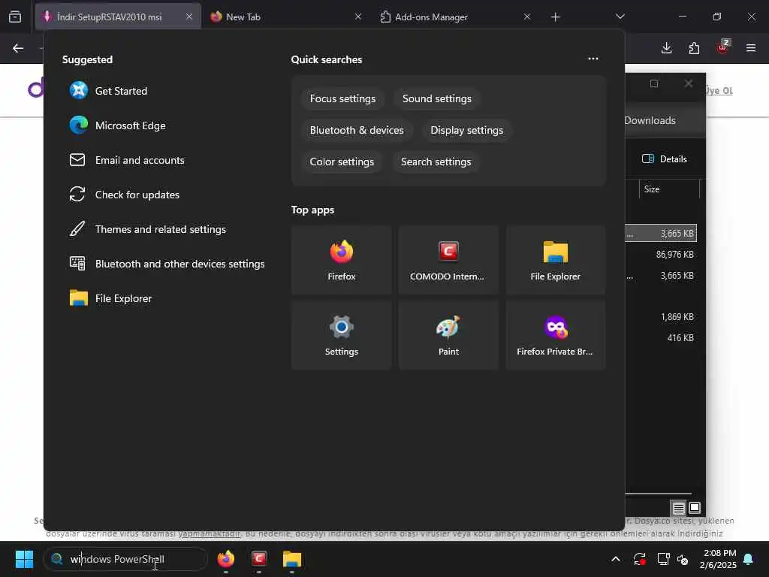Select the file row showing 86,976 KB
The width and height of the screenshot is (769, 577).
pyautogui.click(x=662, y=254)
